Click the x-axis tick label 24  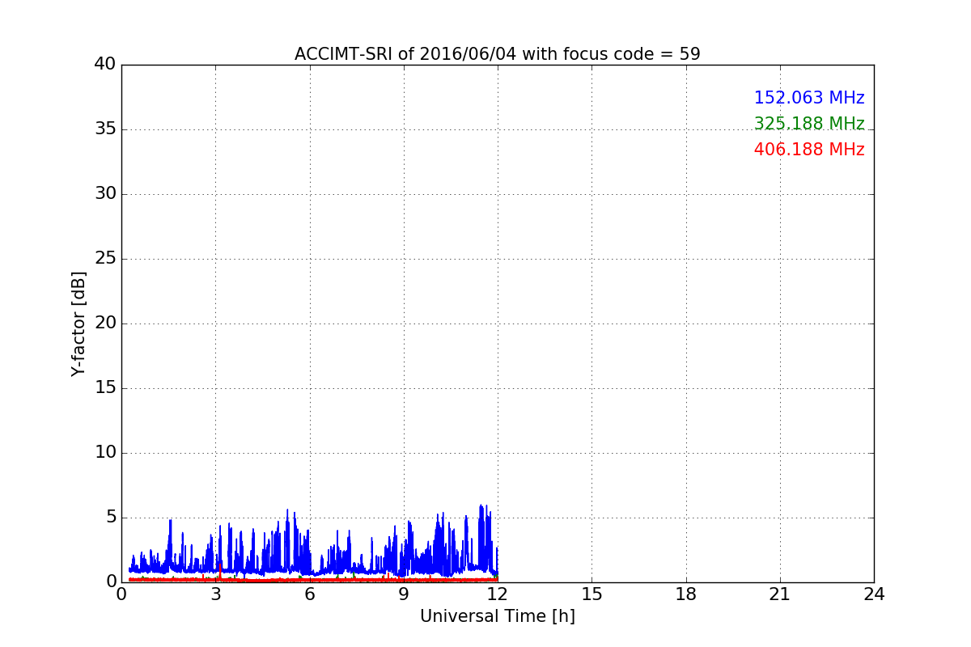pos(874,594)
